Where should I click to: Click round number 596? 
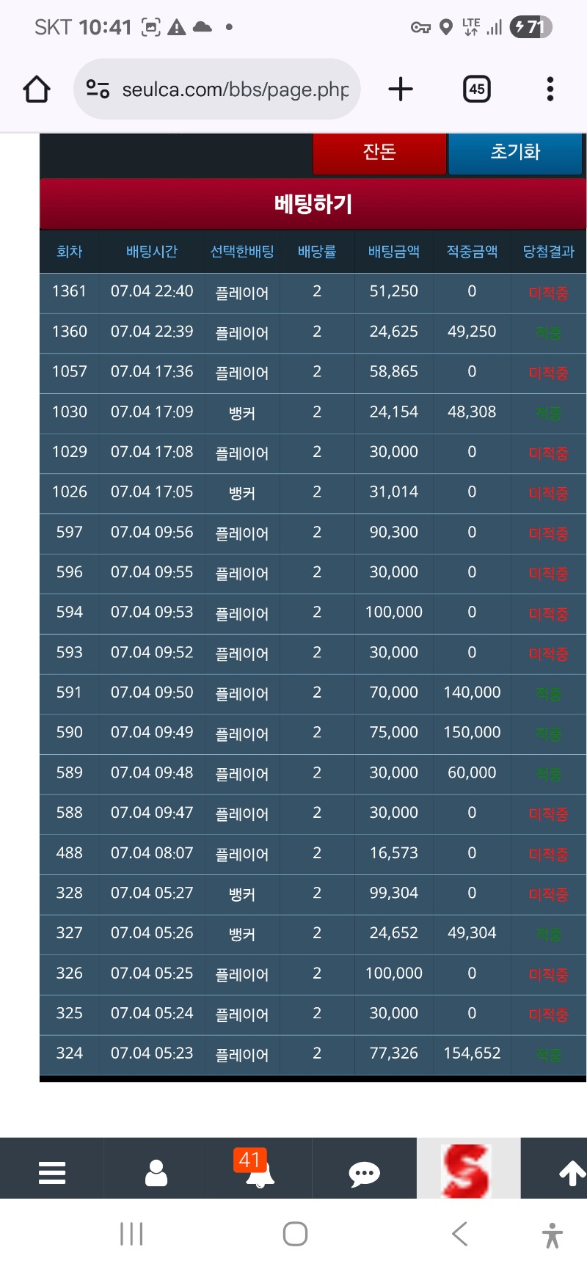coord(70,572)
